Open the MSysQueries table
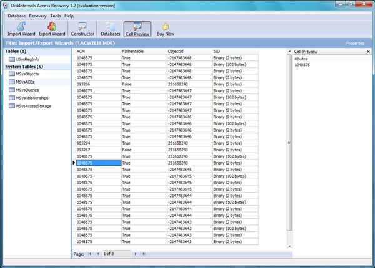The image size is (375, 268). click(x=28, y=90)
